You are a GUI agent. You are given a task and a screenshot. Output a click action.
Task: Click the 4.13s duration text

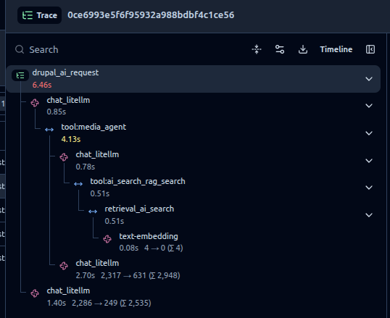click(71, 139)
